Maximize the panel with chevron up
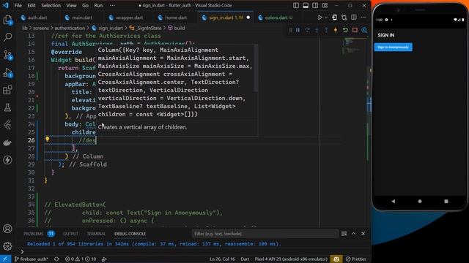Viewport: 469px width, 263px height. [x=353, y=234]
